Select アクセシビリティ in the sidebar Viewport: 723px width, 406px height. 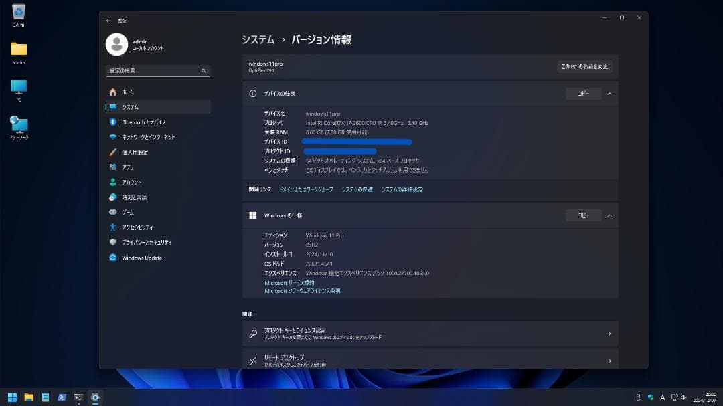point(137,227)
